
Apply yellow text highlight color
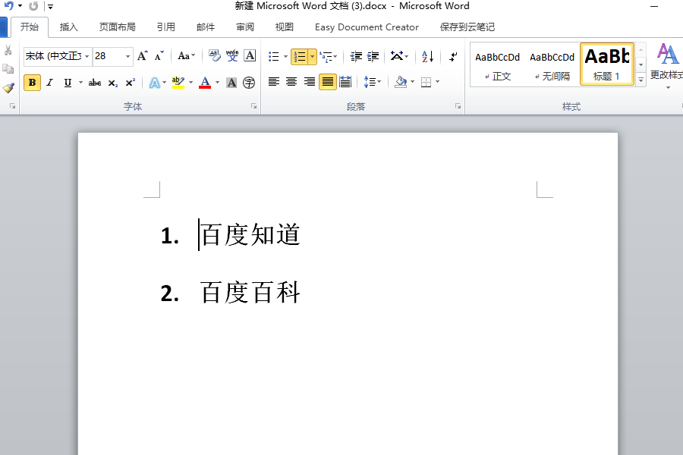pyautogui.click(x=178, y=83)
